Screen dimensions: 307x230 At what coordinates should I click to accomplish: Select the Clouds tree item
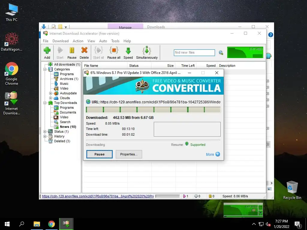click(x=65, y=98)
